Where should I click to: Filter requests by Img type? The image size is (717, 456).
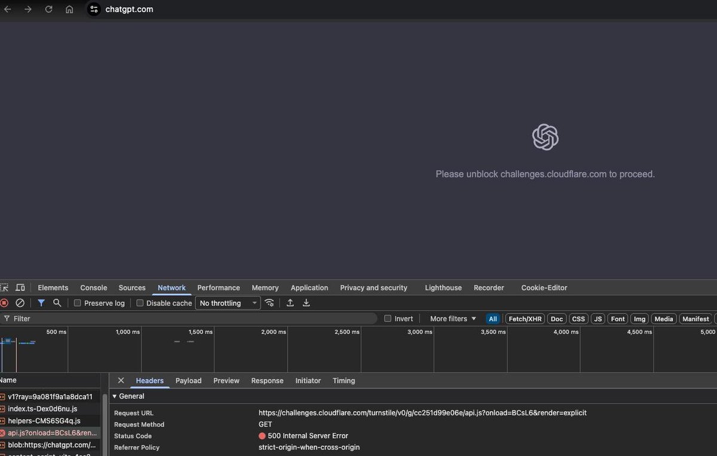coord(639,319)
